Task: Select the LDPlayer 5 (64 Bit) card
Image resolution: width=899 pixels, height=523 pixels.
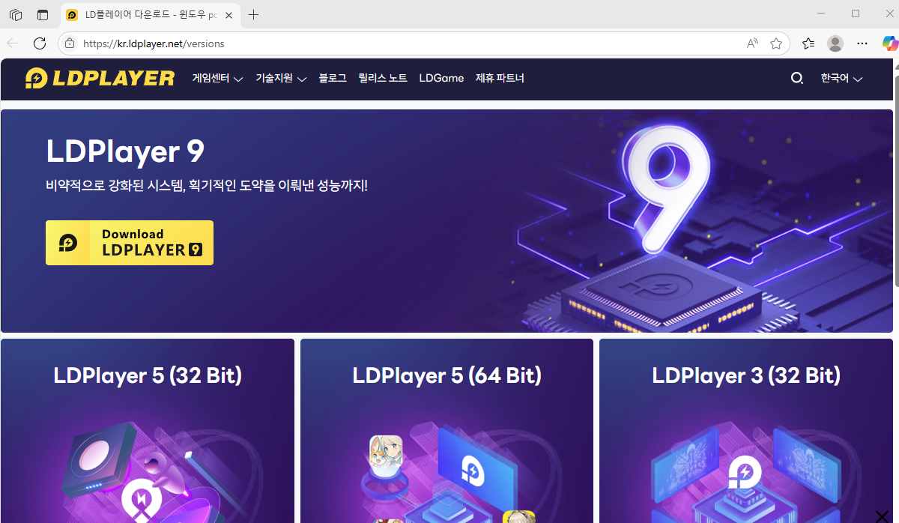Action: coord(447,431)
